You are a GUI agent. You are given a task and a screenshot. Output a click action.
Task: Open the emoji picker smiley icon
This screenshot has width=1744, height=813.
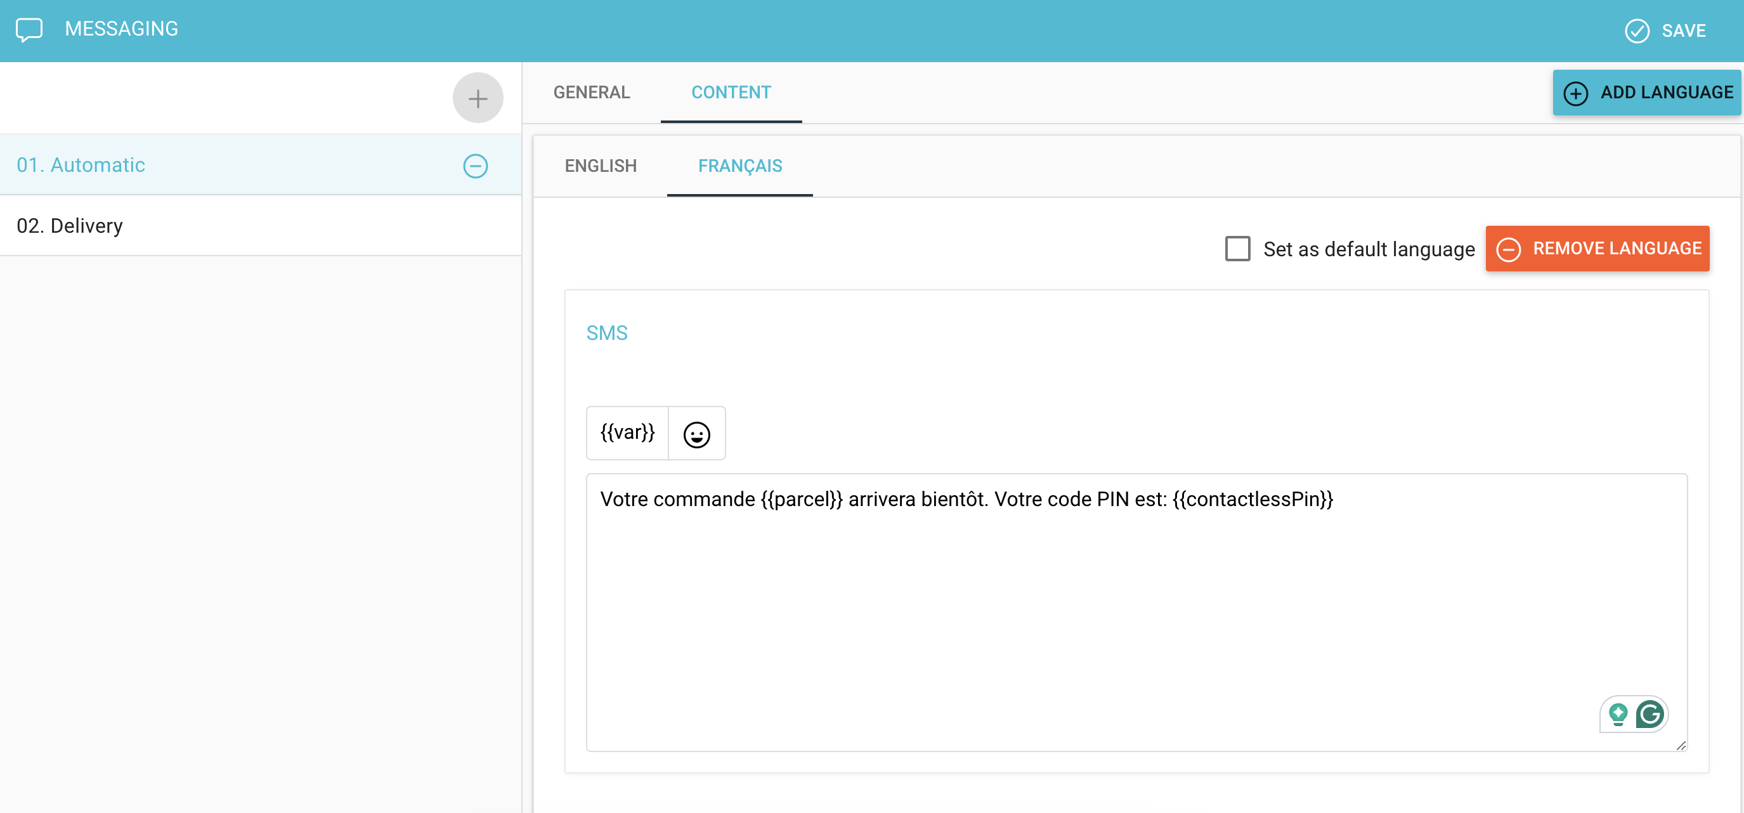pos(697,434)
